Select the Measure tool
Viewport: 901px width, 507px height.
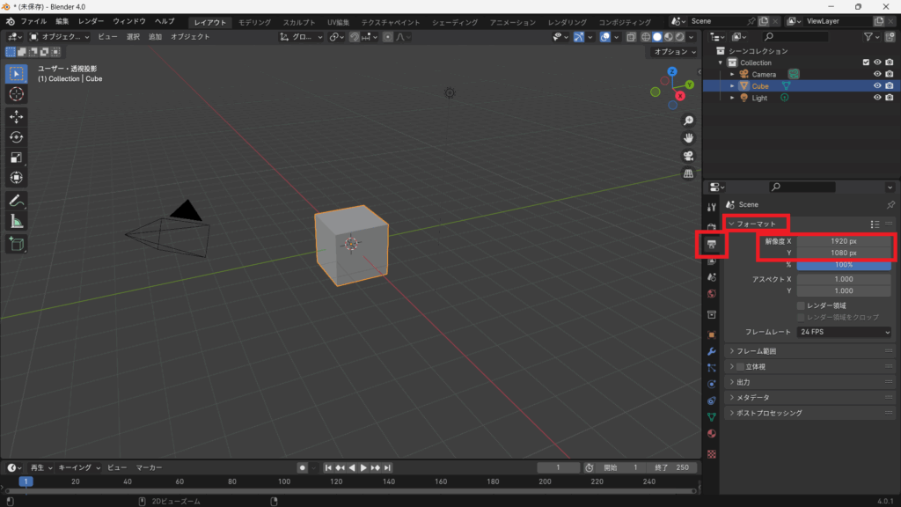[16, 221]
